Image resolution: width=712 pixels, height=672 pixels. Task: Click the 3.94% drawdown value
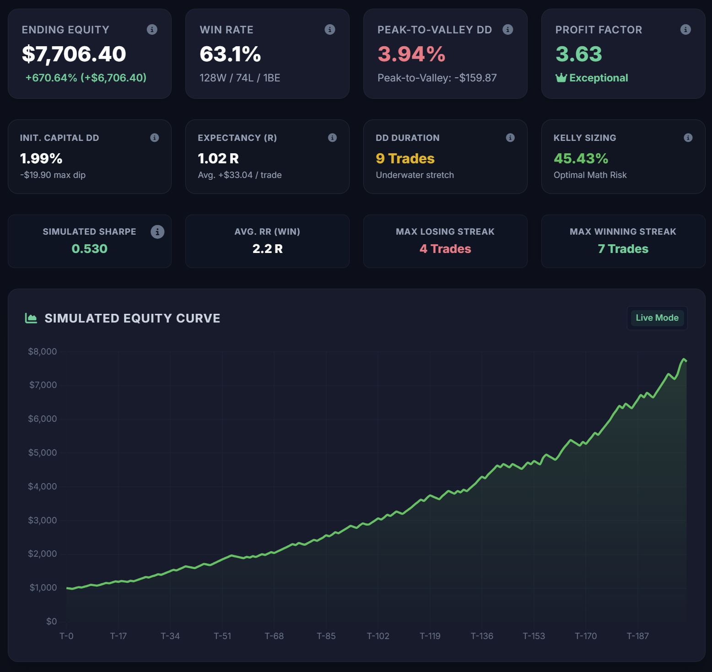tap(411, 54)
